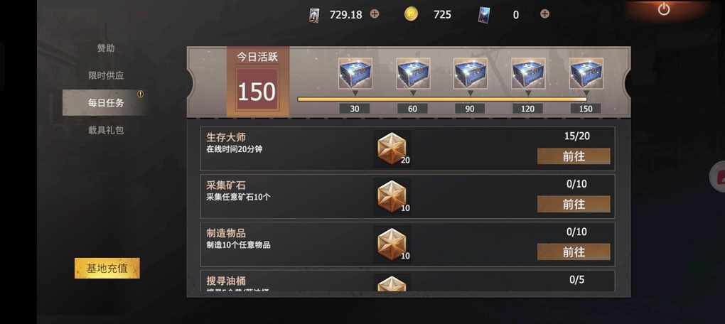Tap the plus icon beside 729.18

[x=375, y=14]
